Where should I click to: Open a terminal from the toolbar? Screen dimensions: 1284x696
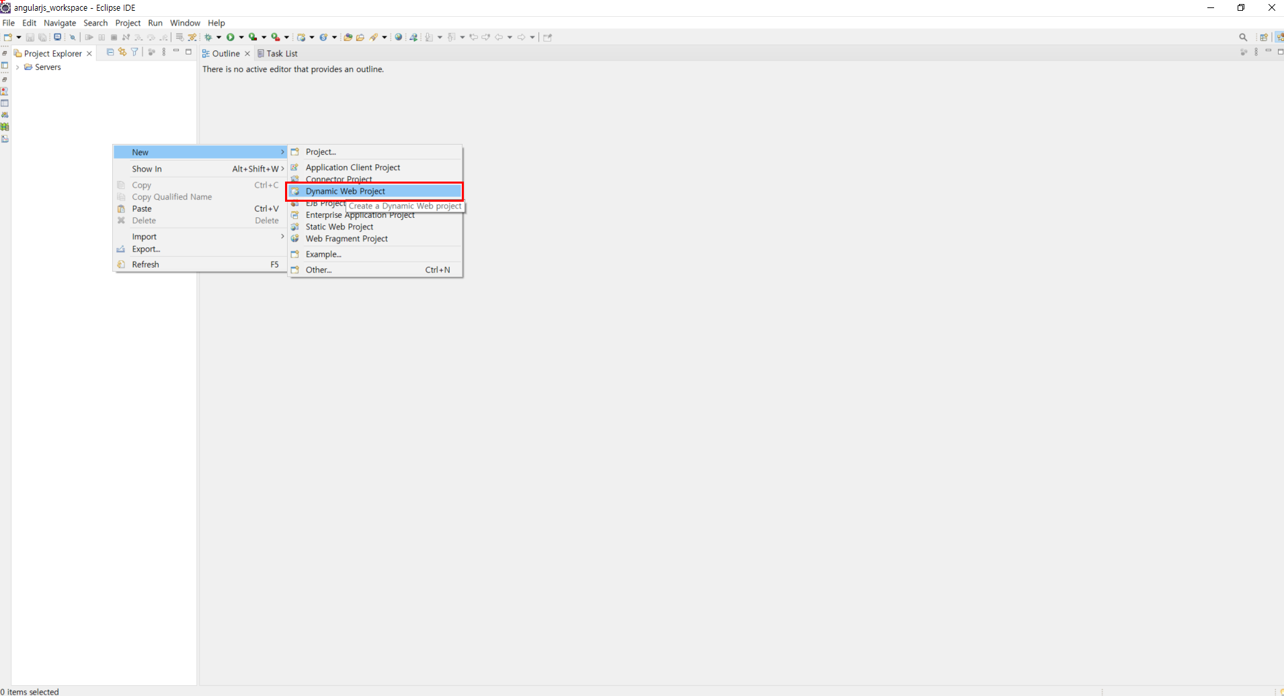58,37
